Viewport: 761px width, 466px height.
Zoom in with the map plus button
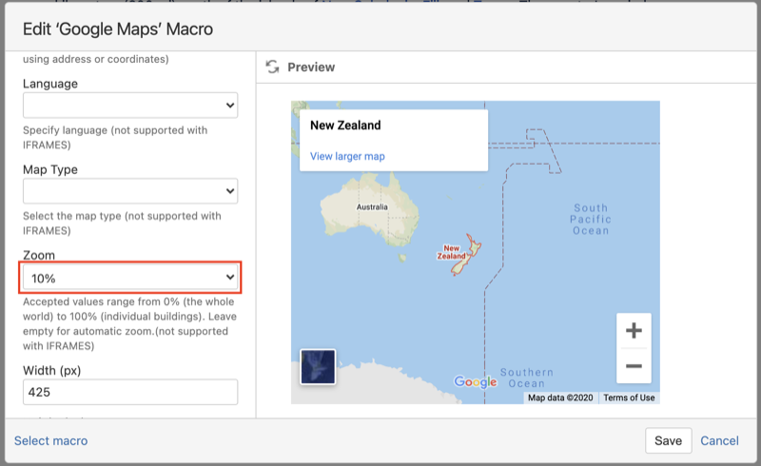coord(634,331)
